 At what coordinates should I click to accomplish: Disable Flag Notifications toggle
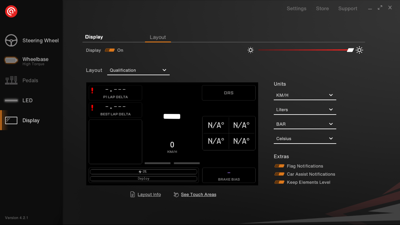[x=279, y=166]
